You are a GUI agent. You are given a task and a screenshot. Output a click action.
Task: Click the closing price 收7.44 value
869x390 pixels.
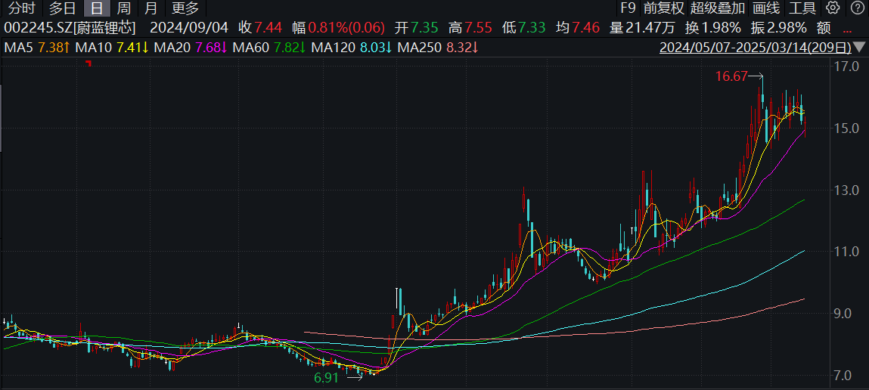click(260, 27)
